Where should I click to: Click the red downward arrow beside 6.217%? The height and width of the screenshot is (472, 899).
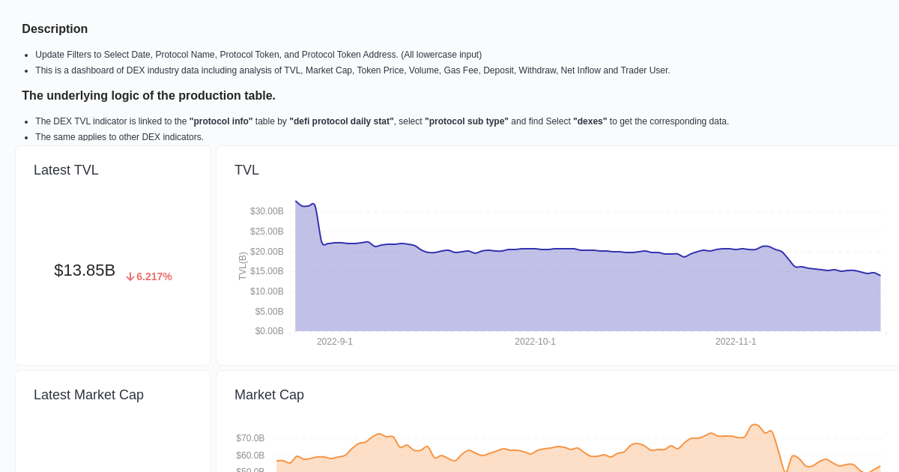[130, 276]
